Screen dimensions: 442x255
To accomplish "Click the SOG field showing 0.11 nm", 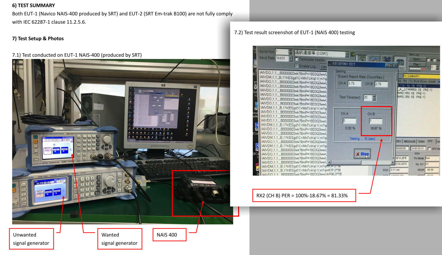I will click(399, 170).
